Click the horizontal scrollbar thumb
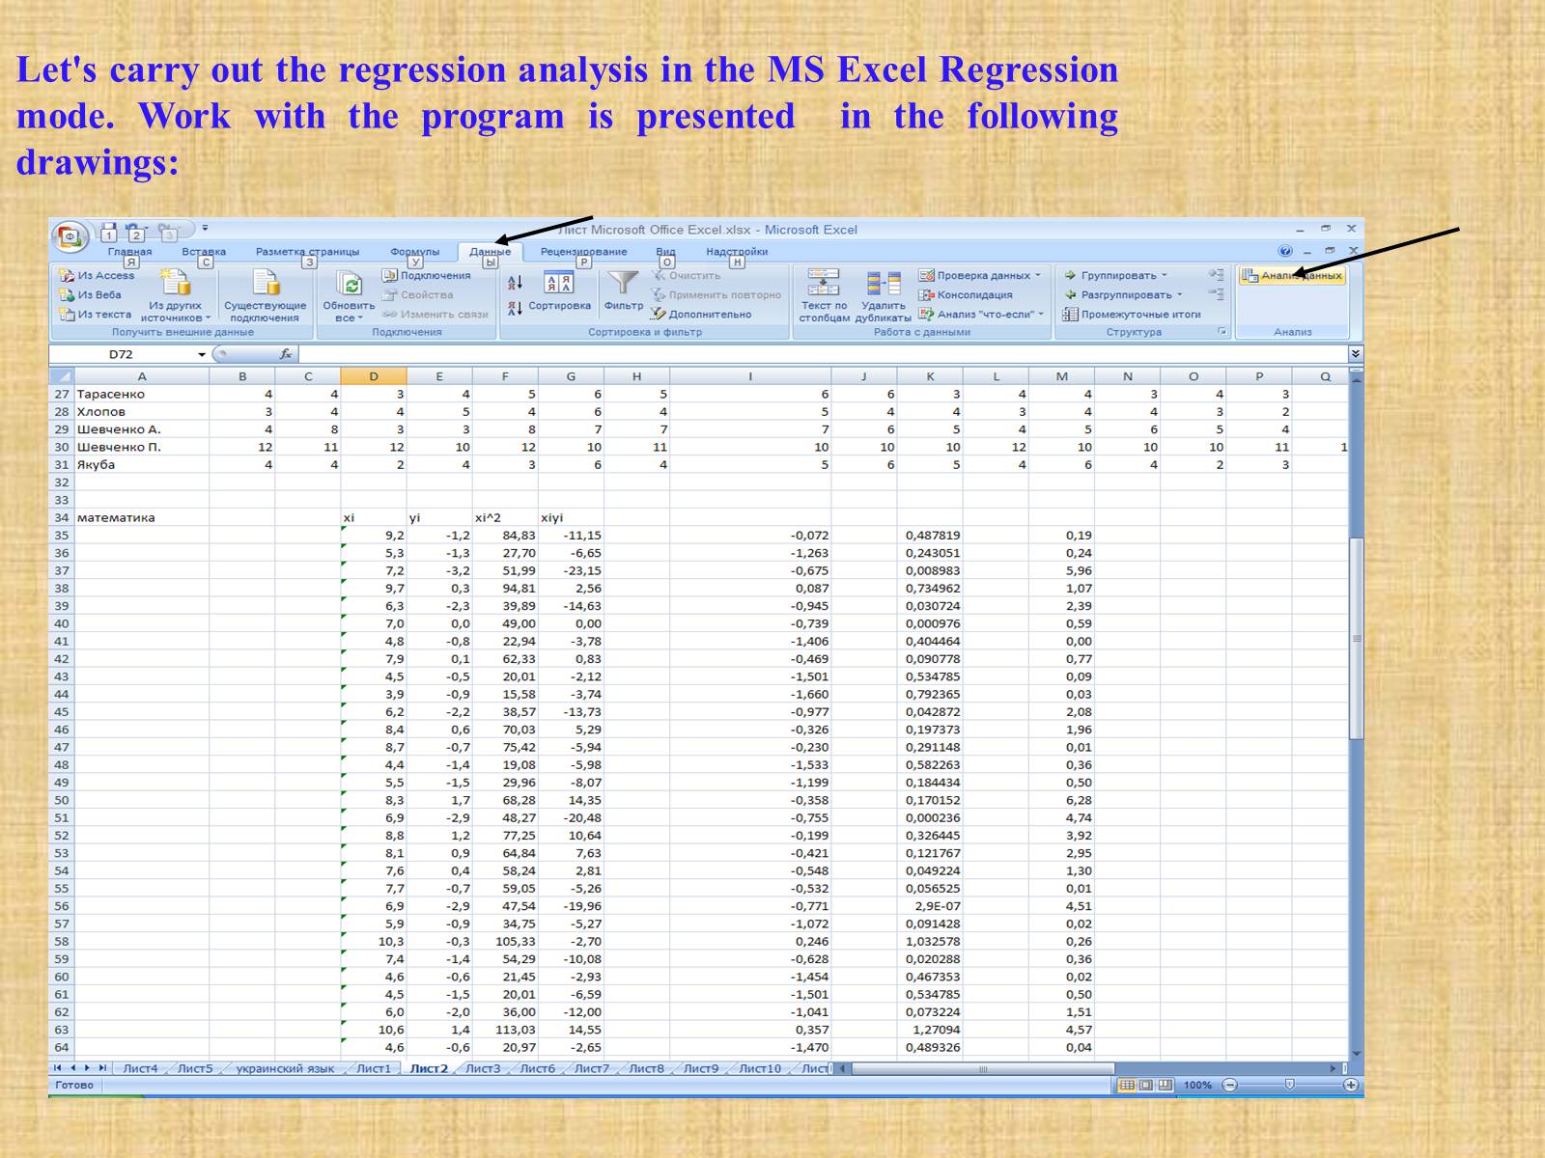This screenshot has height=1158, width=1545. point(983,1068)
